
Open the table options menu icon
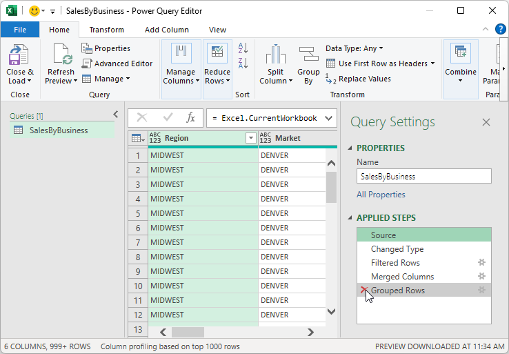[138, 138]
